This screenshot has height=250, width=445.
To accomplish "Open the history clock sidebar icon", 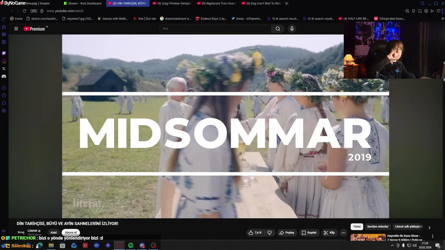I will click(x=4, y=95).
